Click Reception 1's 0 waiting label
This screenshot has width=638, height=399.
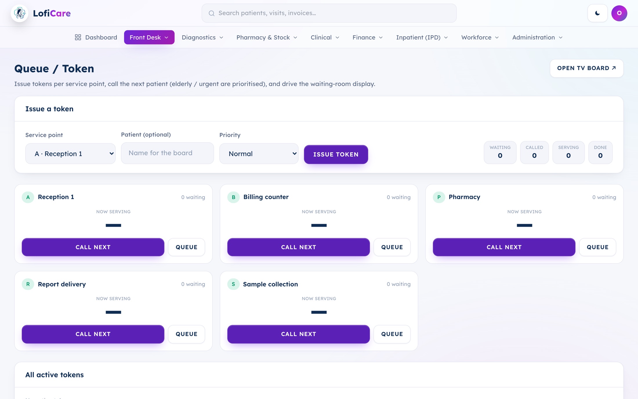[x=193, y=197]
